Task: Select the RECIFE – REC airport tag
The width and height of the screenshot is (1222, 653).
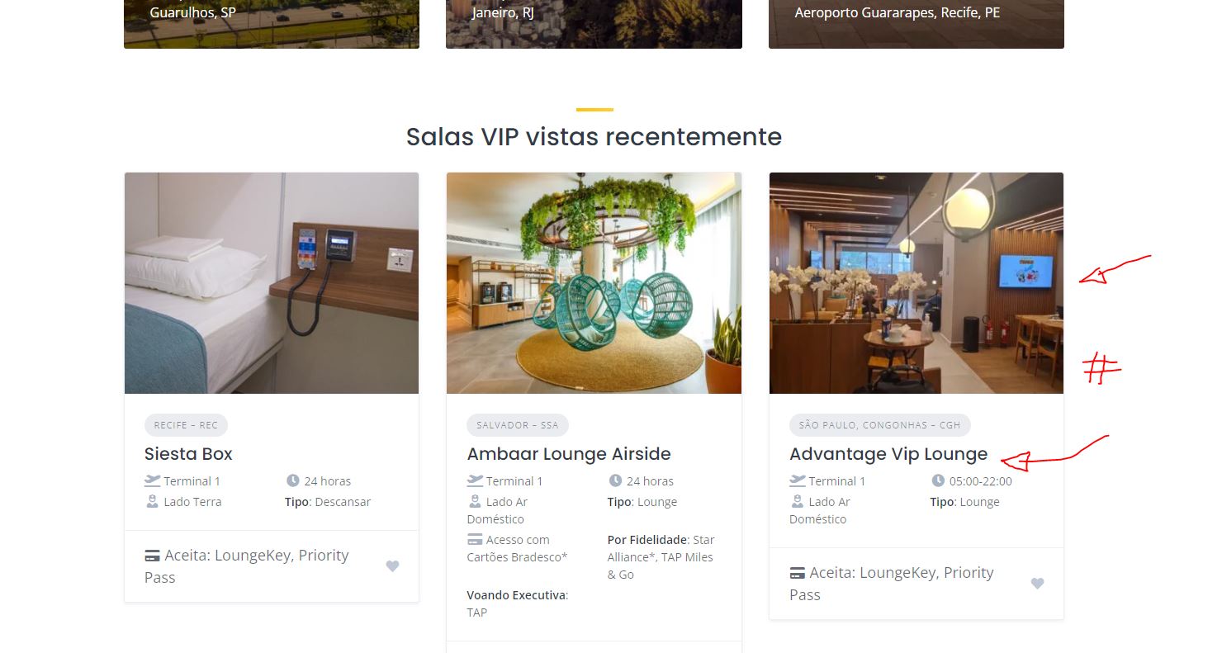Action: pos(186,425)
